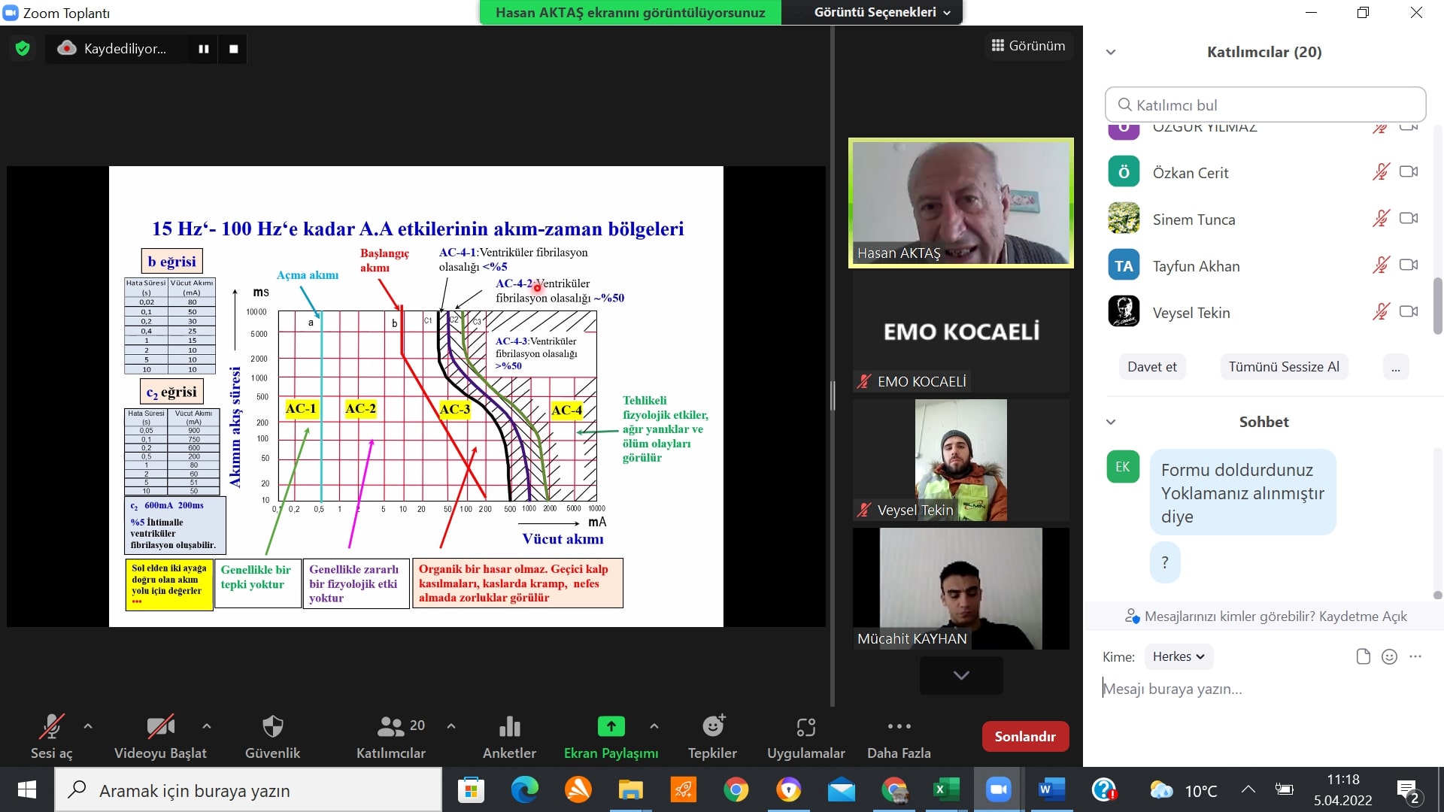This screenshot has height=812, width=1444.
Task: Open the Herkes recipient dropdown
Action: pos(1179,657)
